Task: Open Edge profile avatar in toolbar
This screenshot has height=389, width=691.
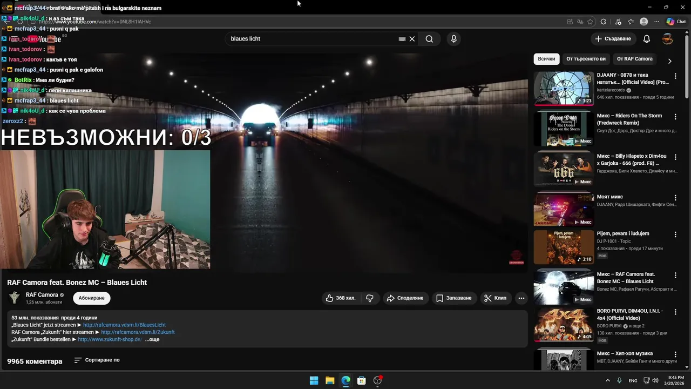Action: click(x=643, y=22)
